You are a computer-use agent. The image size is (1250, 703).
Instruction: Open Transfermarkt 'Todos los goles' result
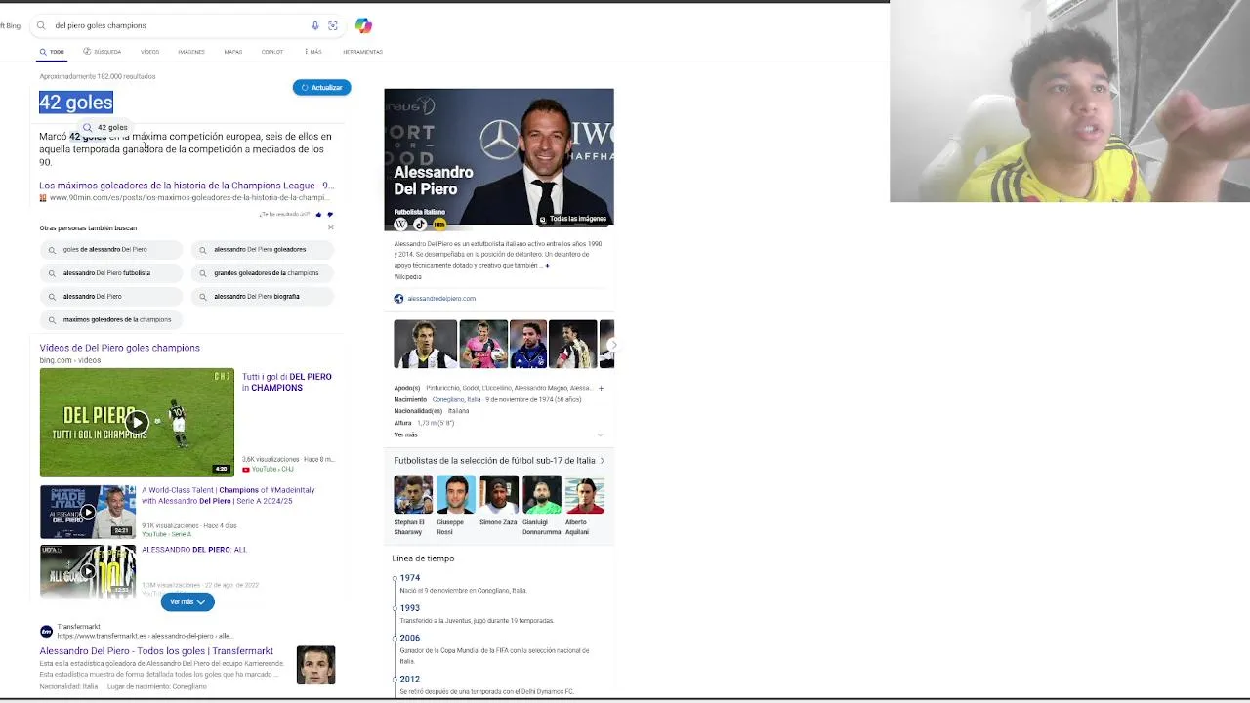[156, 651]
